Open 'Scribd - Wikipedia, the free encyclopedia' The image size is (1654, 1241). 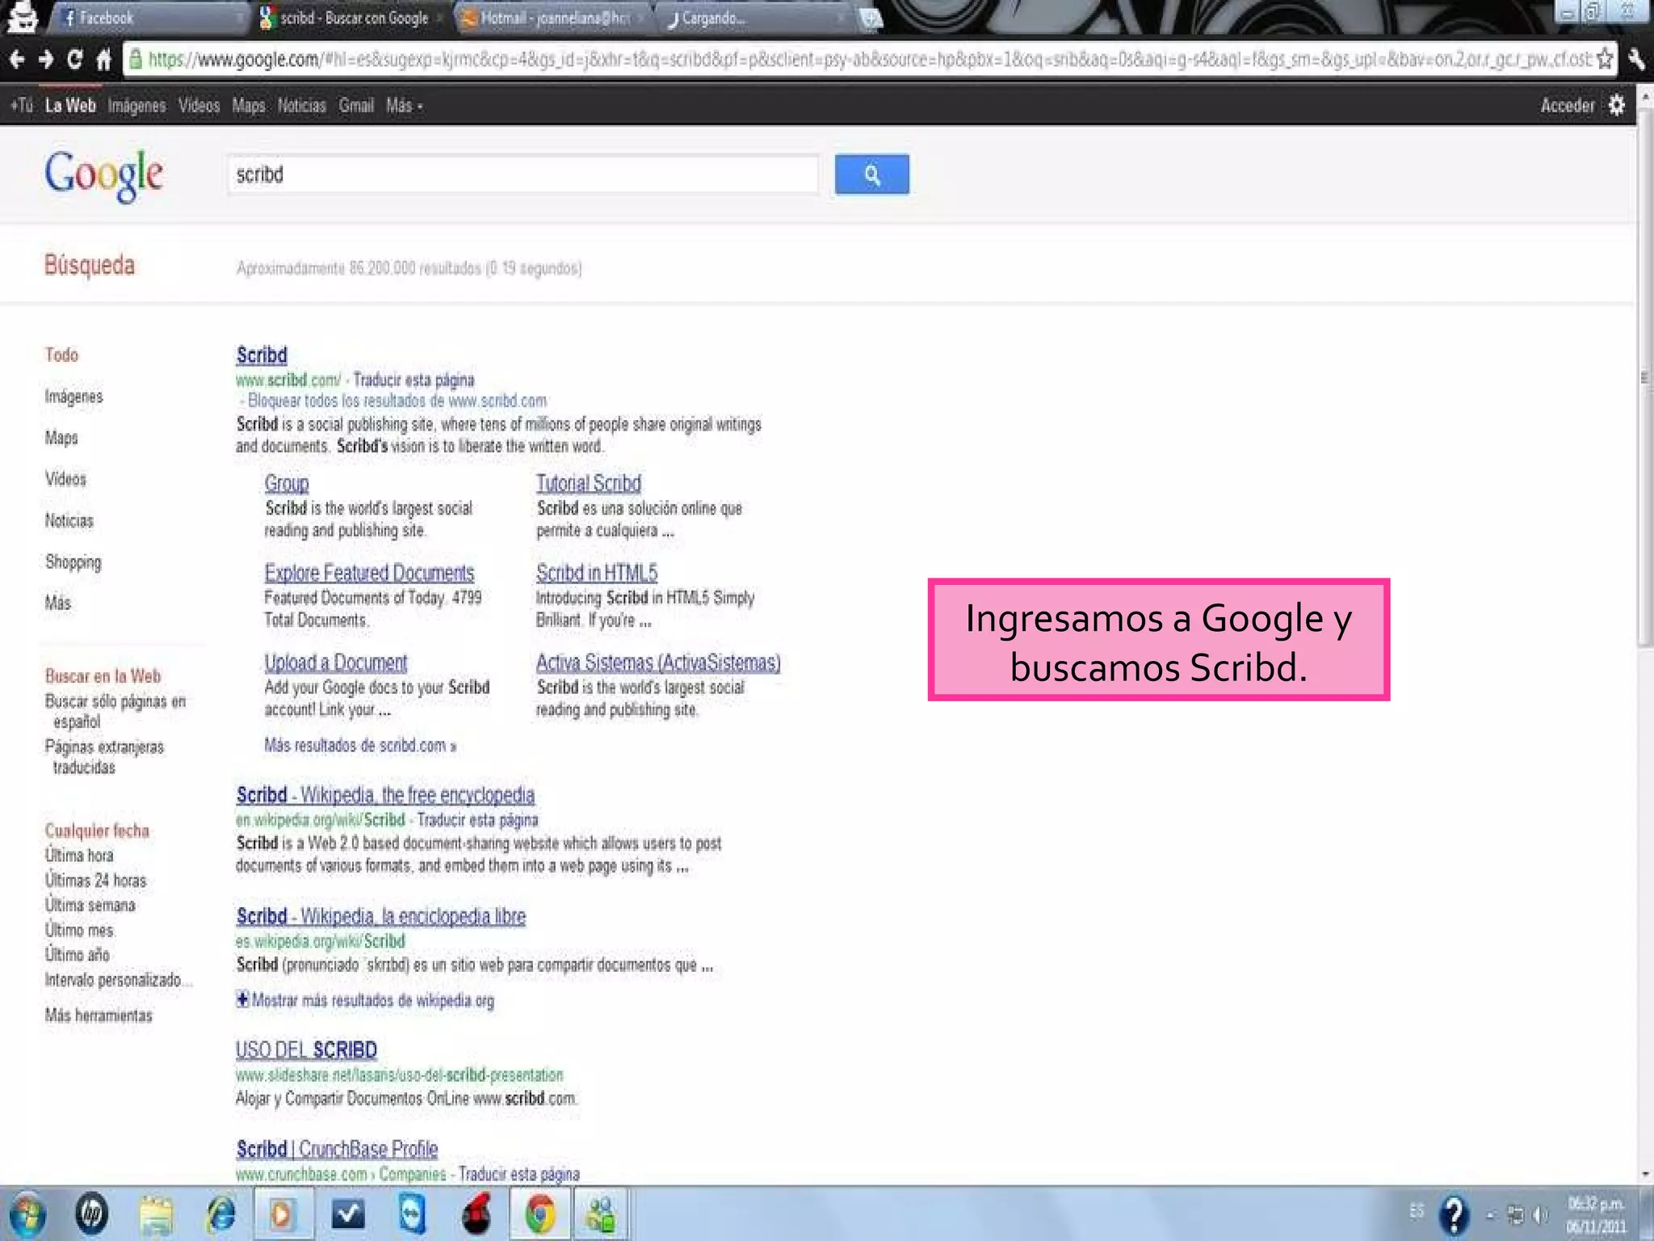coord(385,795)
